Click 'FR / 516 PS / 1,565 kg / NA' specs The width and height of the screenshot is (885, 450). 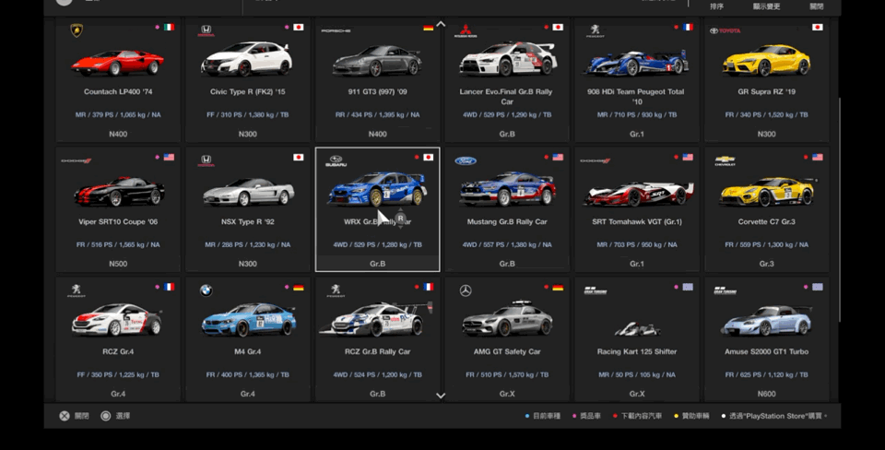(x=118, y=244)
